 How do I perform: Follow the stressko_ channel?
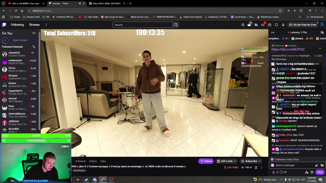206,161
